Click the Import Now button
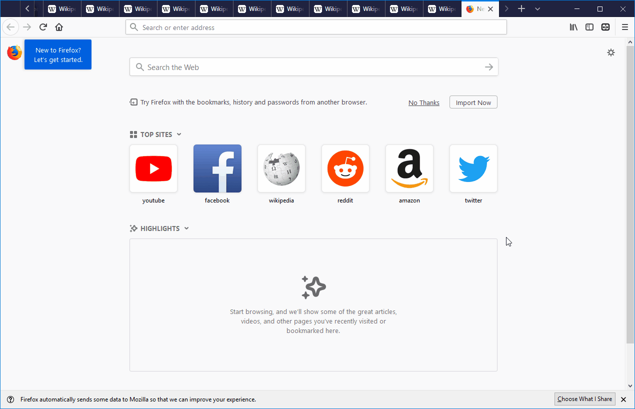 [473, 102]
